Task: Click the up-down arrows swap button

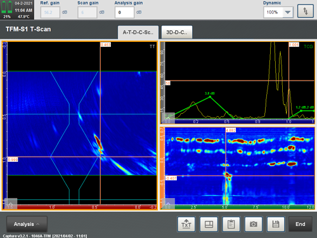Action: point(306,11)
